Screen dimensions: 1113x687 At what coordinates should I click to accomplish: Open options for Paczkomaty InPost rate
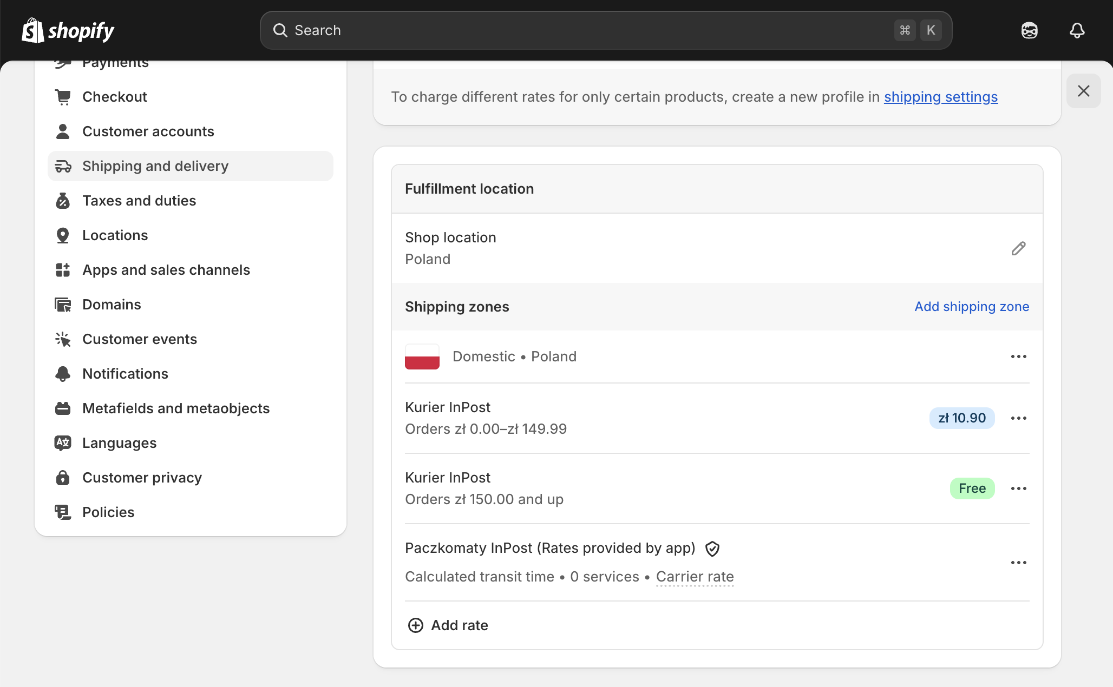[1018, 563]
